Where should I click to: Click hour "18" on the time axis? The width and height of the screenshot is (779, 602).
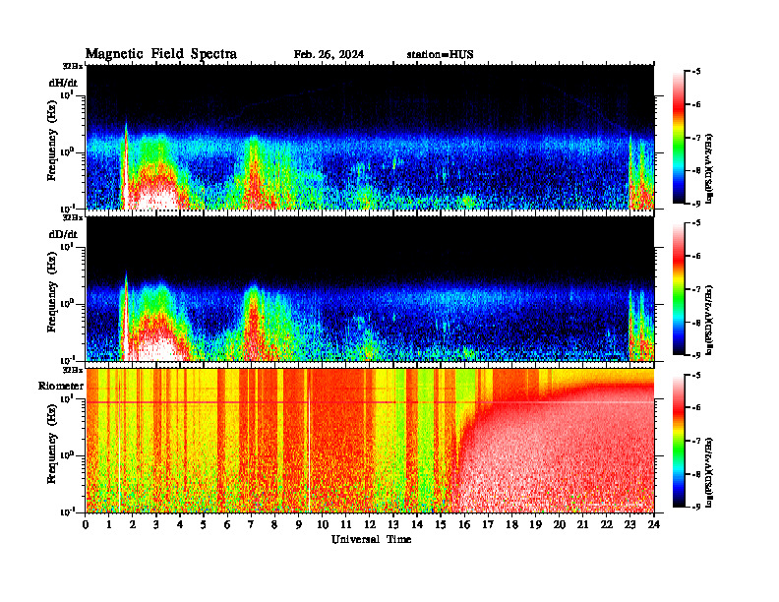tap(511, 525)
